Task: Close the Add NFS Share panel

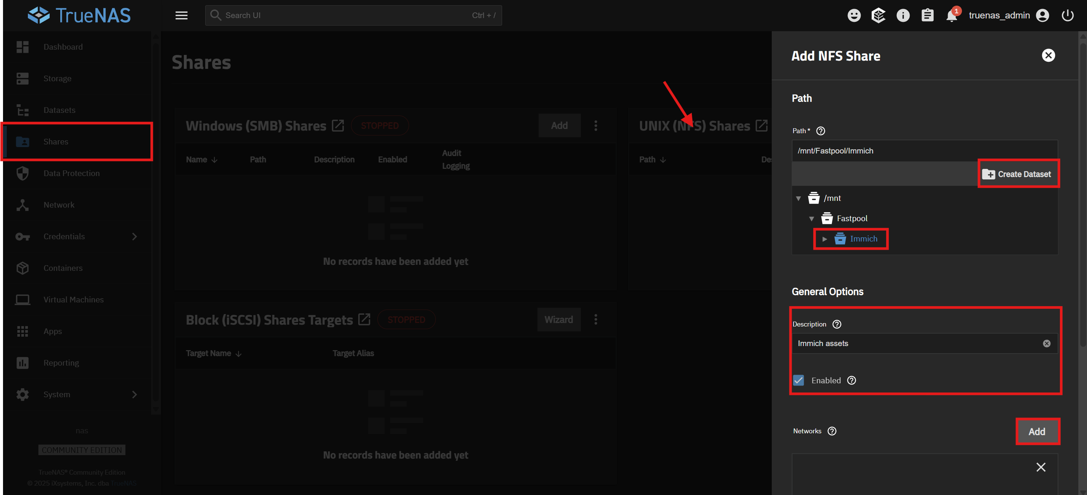Action: 1048,56
